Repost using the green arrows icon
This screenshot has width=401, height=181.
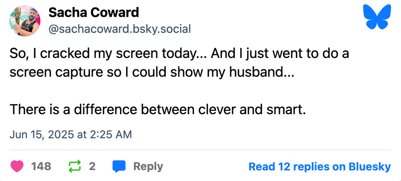tap(75, 166)
